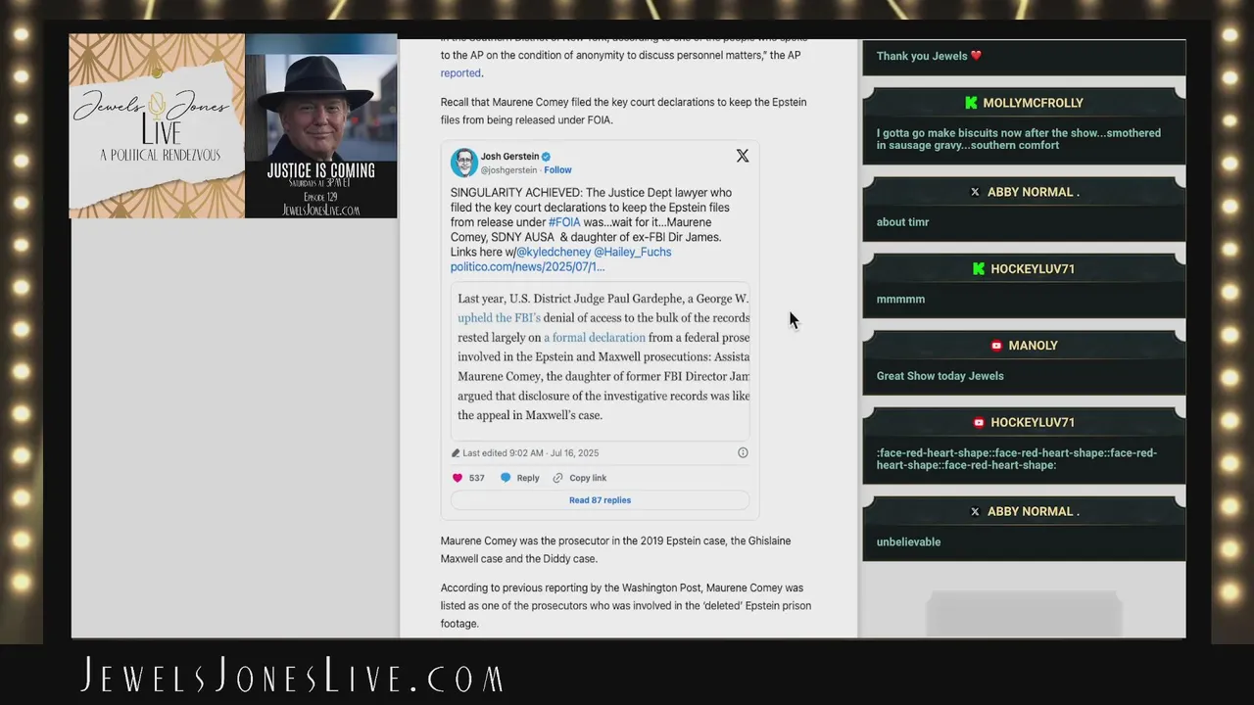Select the MOLLYMCFROLLY username in chat
The image size is (1254, 705).
[x=1033, y=103]
